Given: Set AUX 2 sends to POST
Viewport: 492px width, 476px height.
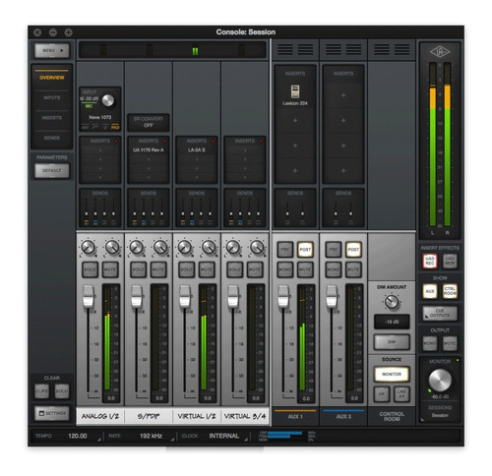Looking at the screenshot, I should (x=353, y=250).
